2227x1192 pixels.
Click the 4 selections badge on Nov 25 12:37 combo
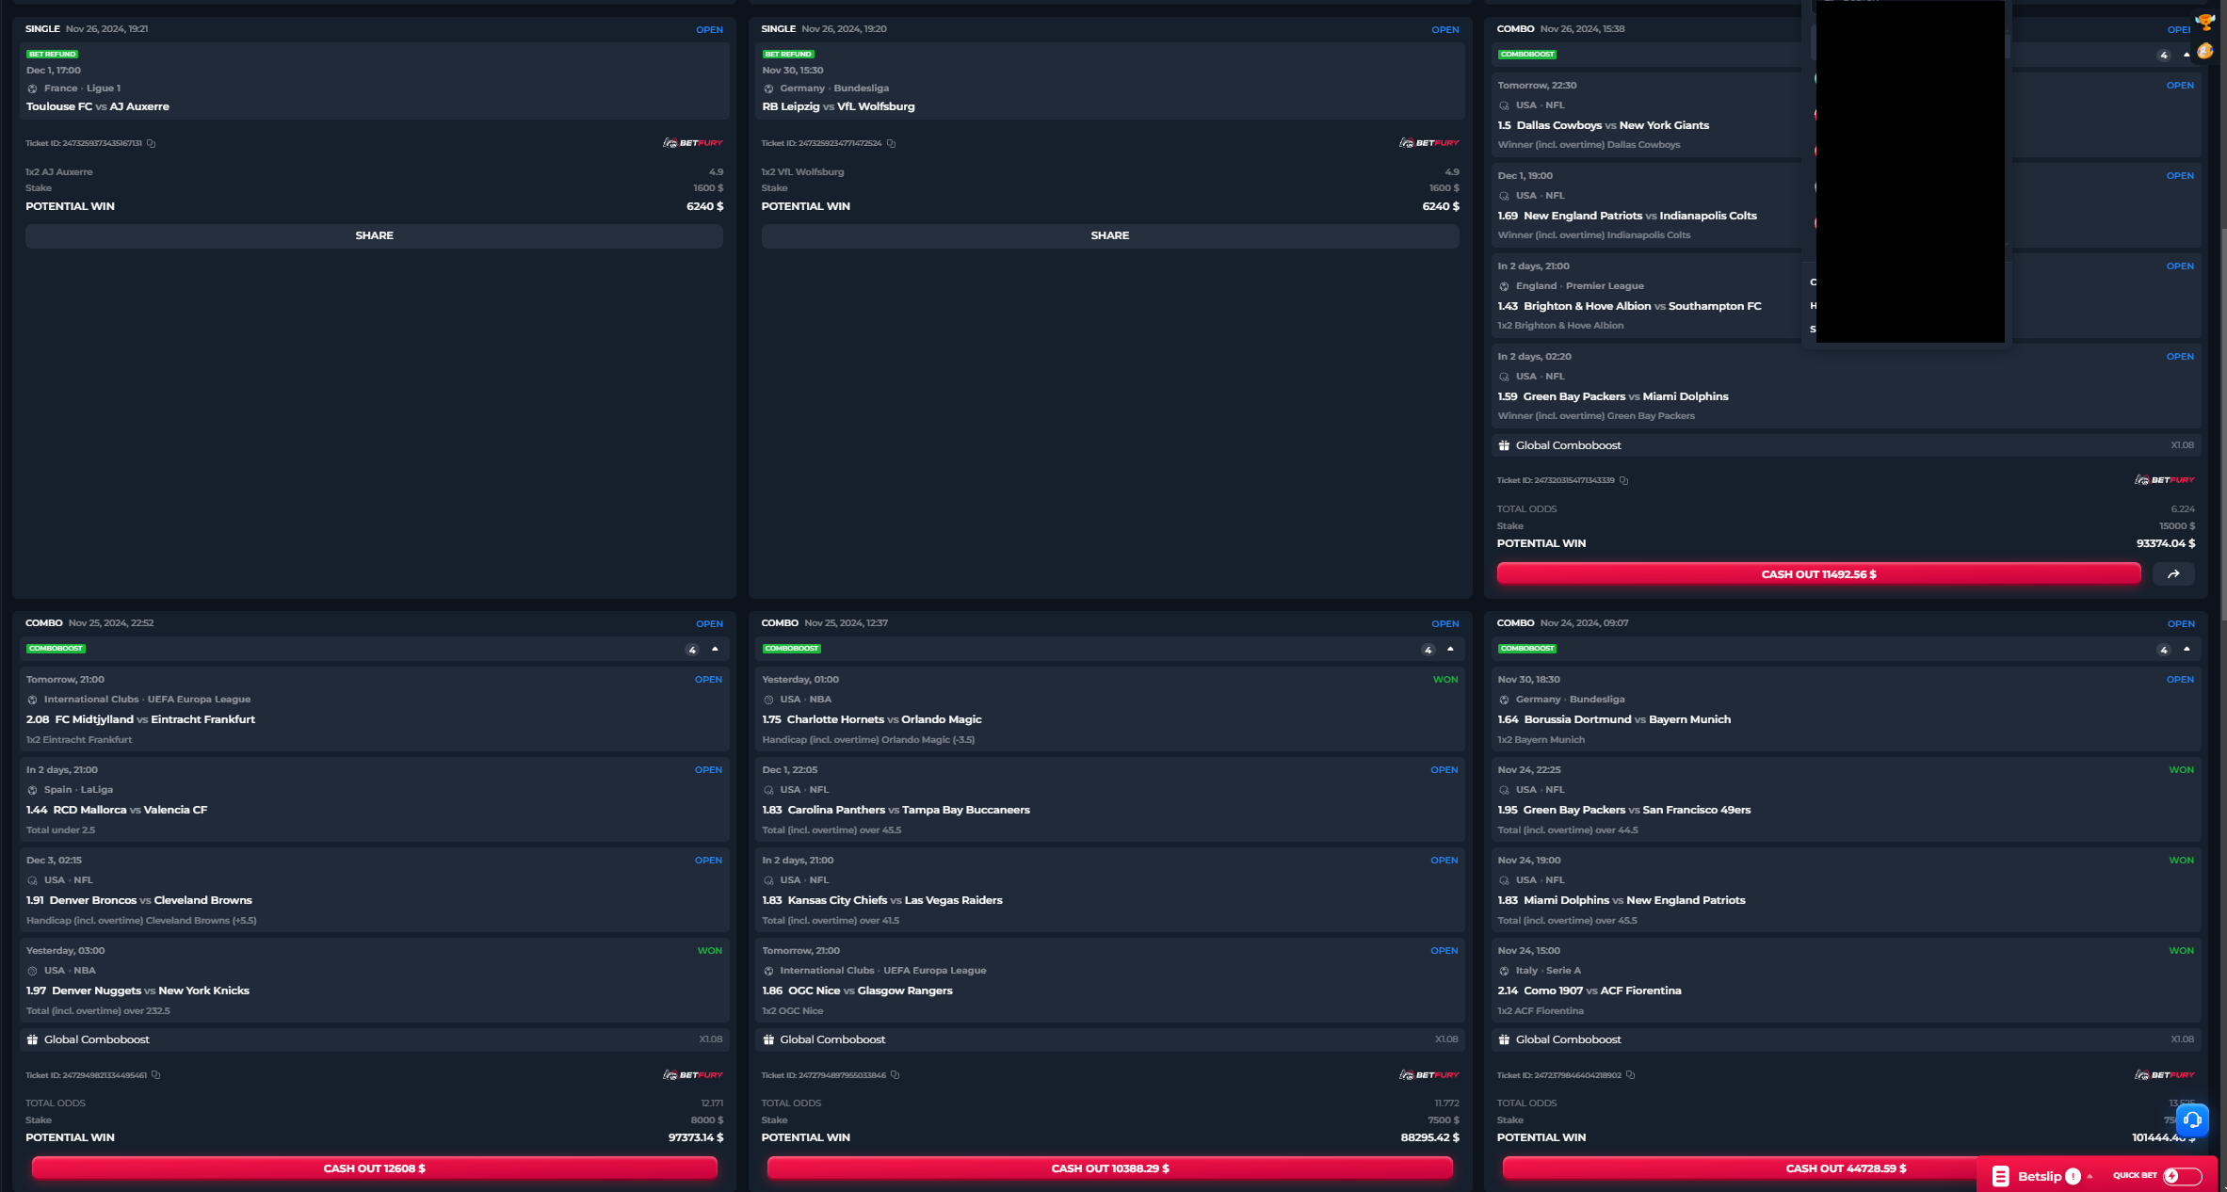1428,650
